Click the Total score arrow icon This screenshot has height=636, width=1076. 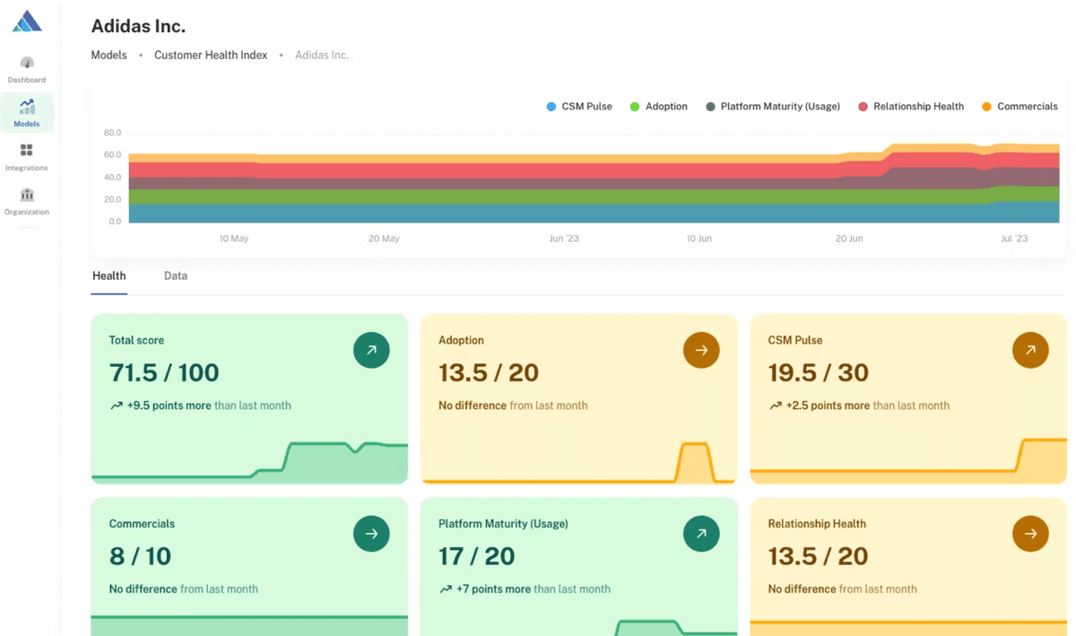click(371, 350)
